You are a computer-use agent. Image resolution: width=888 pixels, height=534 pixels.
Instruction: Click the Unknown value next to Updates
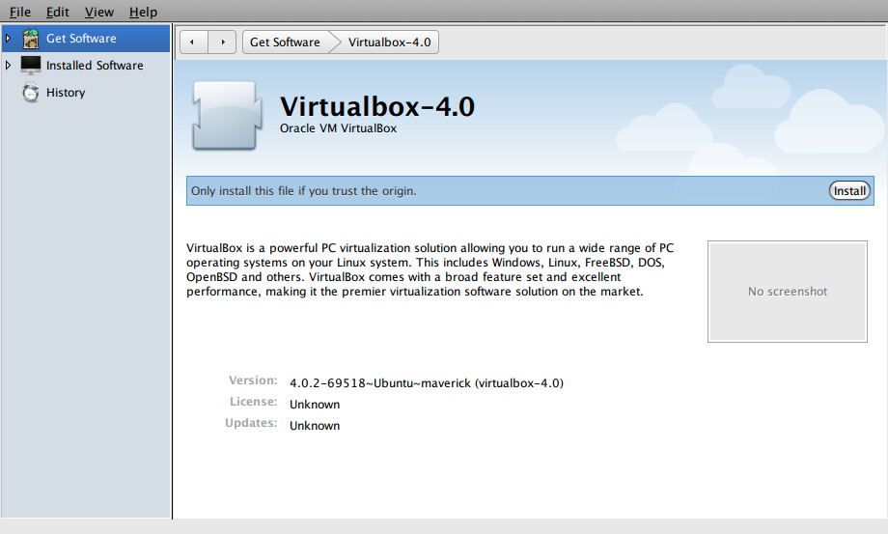[315, 426]
